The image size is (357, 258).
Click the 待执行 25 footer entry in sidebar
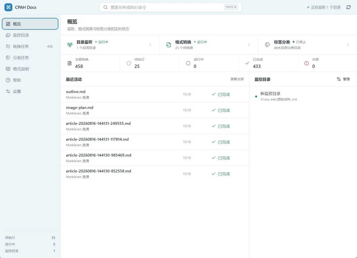tap(30, 237)
